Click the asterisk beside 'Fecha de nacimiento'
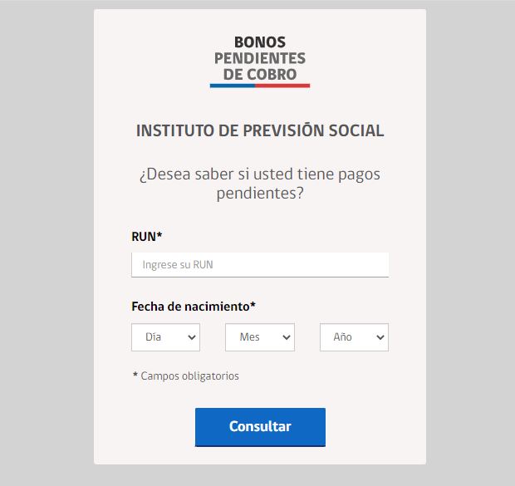This screenshot has height=486, width=515. (253, 304)
